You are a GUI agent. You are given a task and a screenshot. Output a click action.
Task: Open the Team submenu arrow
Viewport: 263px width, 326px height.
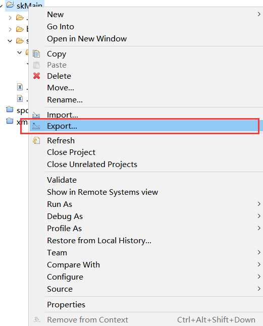pos(259,252)
